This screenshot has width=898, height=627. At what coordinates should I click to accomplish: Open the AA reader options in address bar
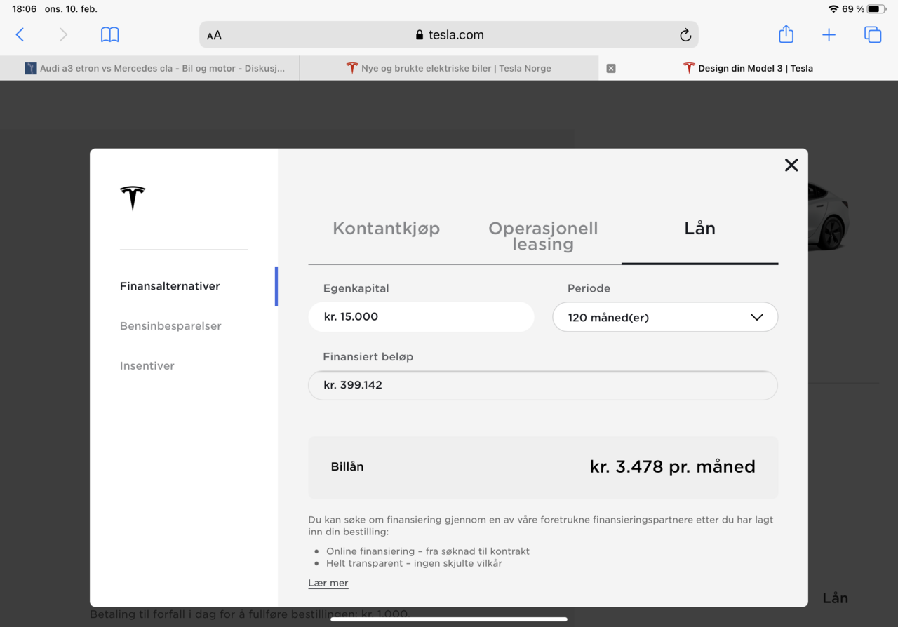[x=214, y=35]
